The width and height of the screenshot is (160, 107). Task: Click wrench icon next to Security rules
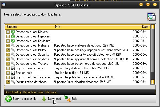pos(13,55)
